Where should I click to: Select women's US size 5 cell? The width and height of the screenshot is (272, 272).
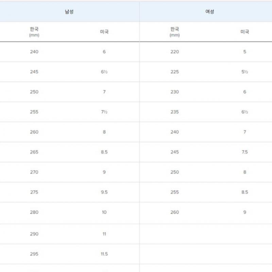pos(244,52)
